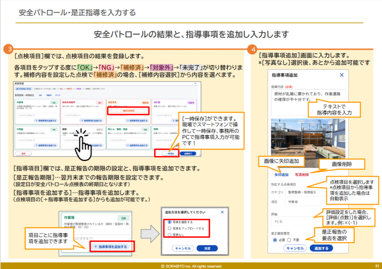Close the 指導事項追加 dialog with X

coord(341,75)
